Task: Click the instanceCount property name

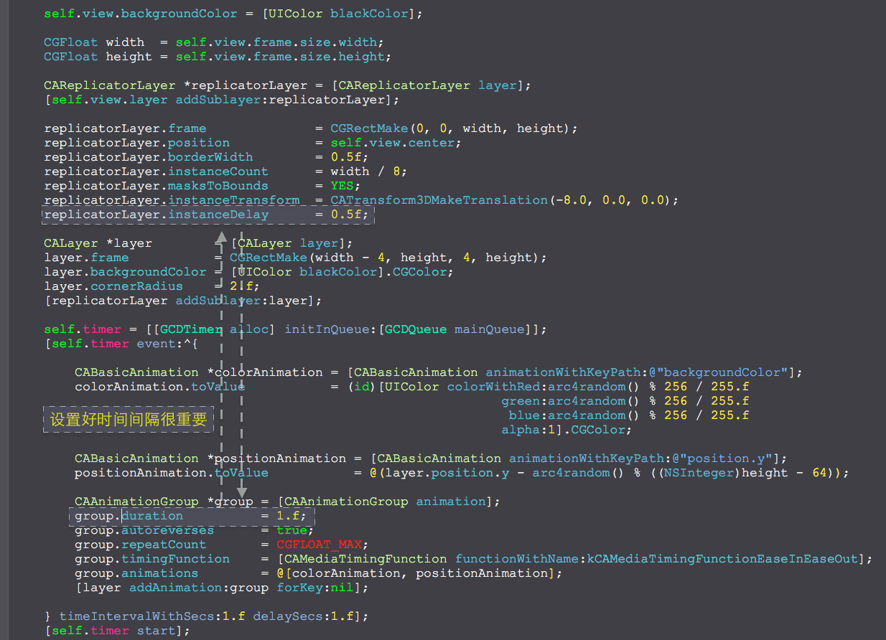Action: click(x=218, y=171)
